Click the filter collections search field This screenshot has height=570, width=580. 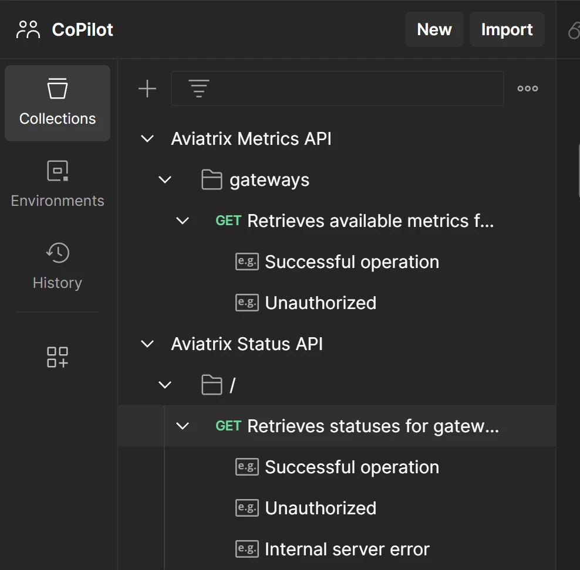338,89
